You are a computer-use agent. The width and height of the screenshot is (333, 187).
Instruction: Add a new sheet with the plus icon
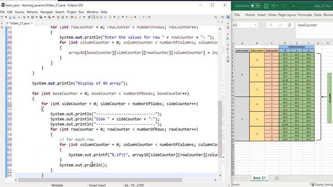276,178
